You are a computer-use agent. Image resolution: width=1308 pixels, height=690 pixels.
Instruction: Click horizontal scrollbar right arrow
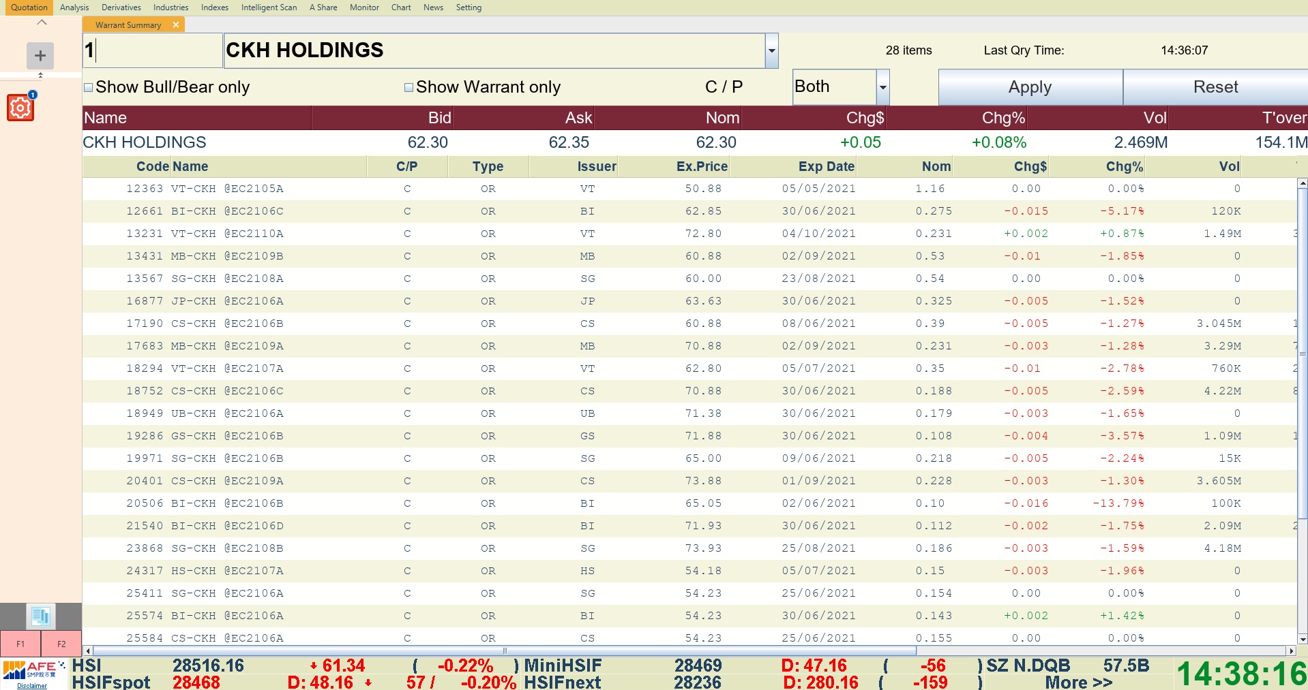[1290, 650]
